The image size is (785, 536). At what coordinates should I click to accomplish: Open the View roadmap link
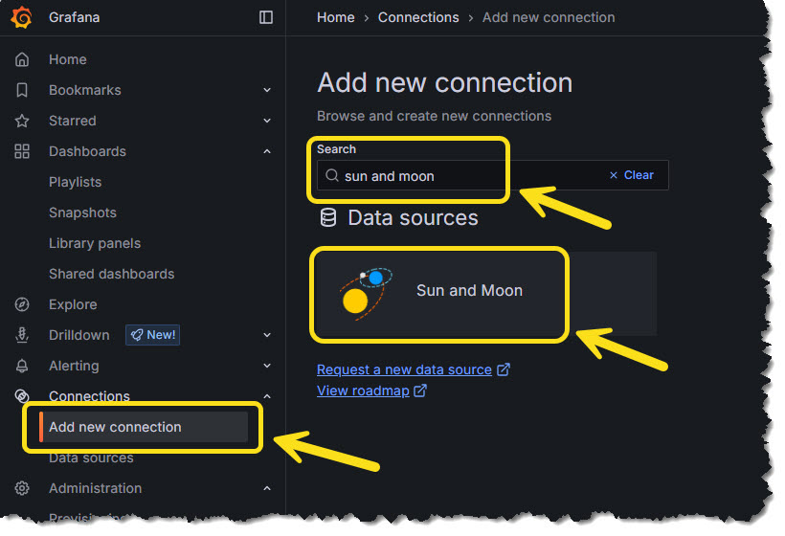(363, 391)
